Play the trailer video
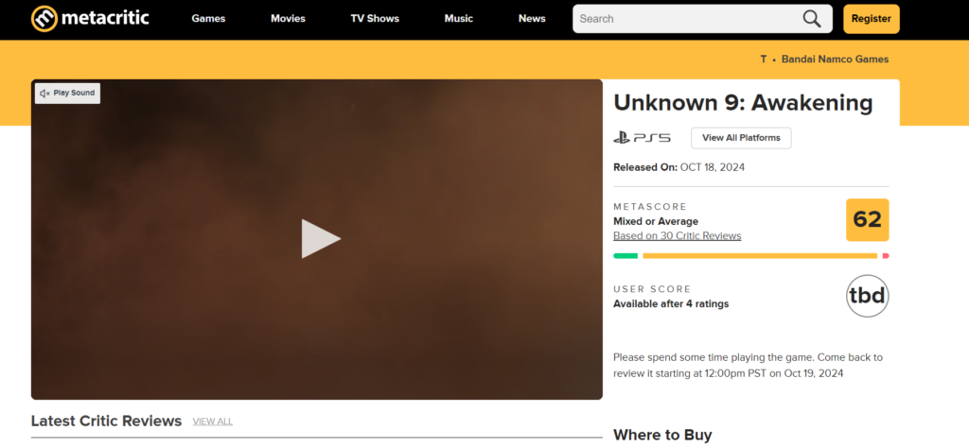Image resolution: width=969 pixels, height=448 pixels. pos(321,239)
